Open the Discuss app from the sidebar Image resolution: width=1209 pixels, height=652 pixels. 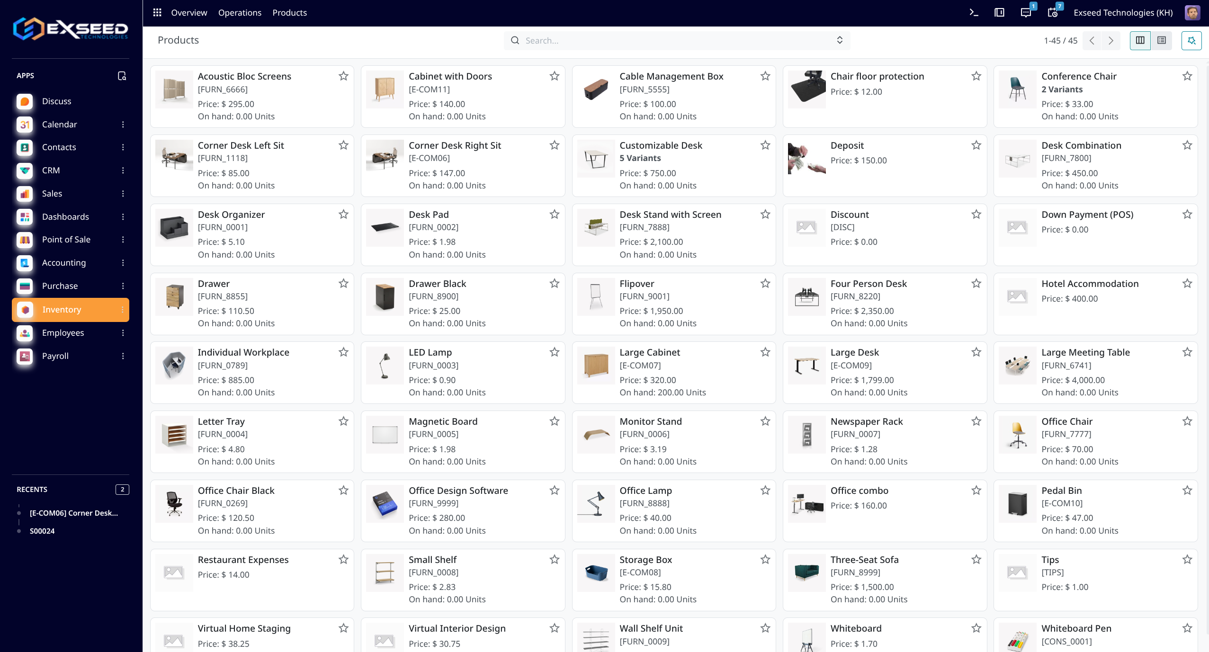click(56, 101)
